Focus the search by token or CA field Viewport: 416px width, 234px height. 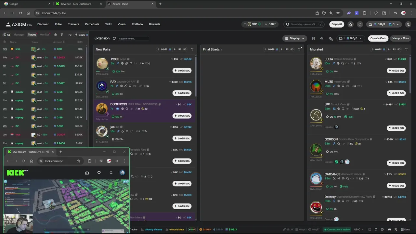[304, 24]
